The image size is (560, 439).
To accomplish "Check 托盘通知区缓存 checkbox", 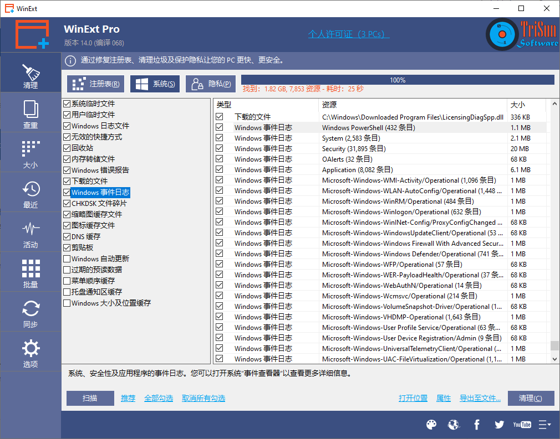I will click(67, 292).
